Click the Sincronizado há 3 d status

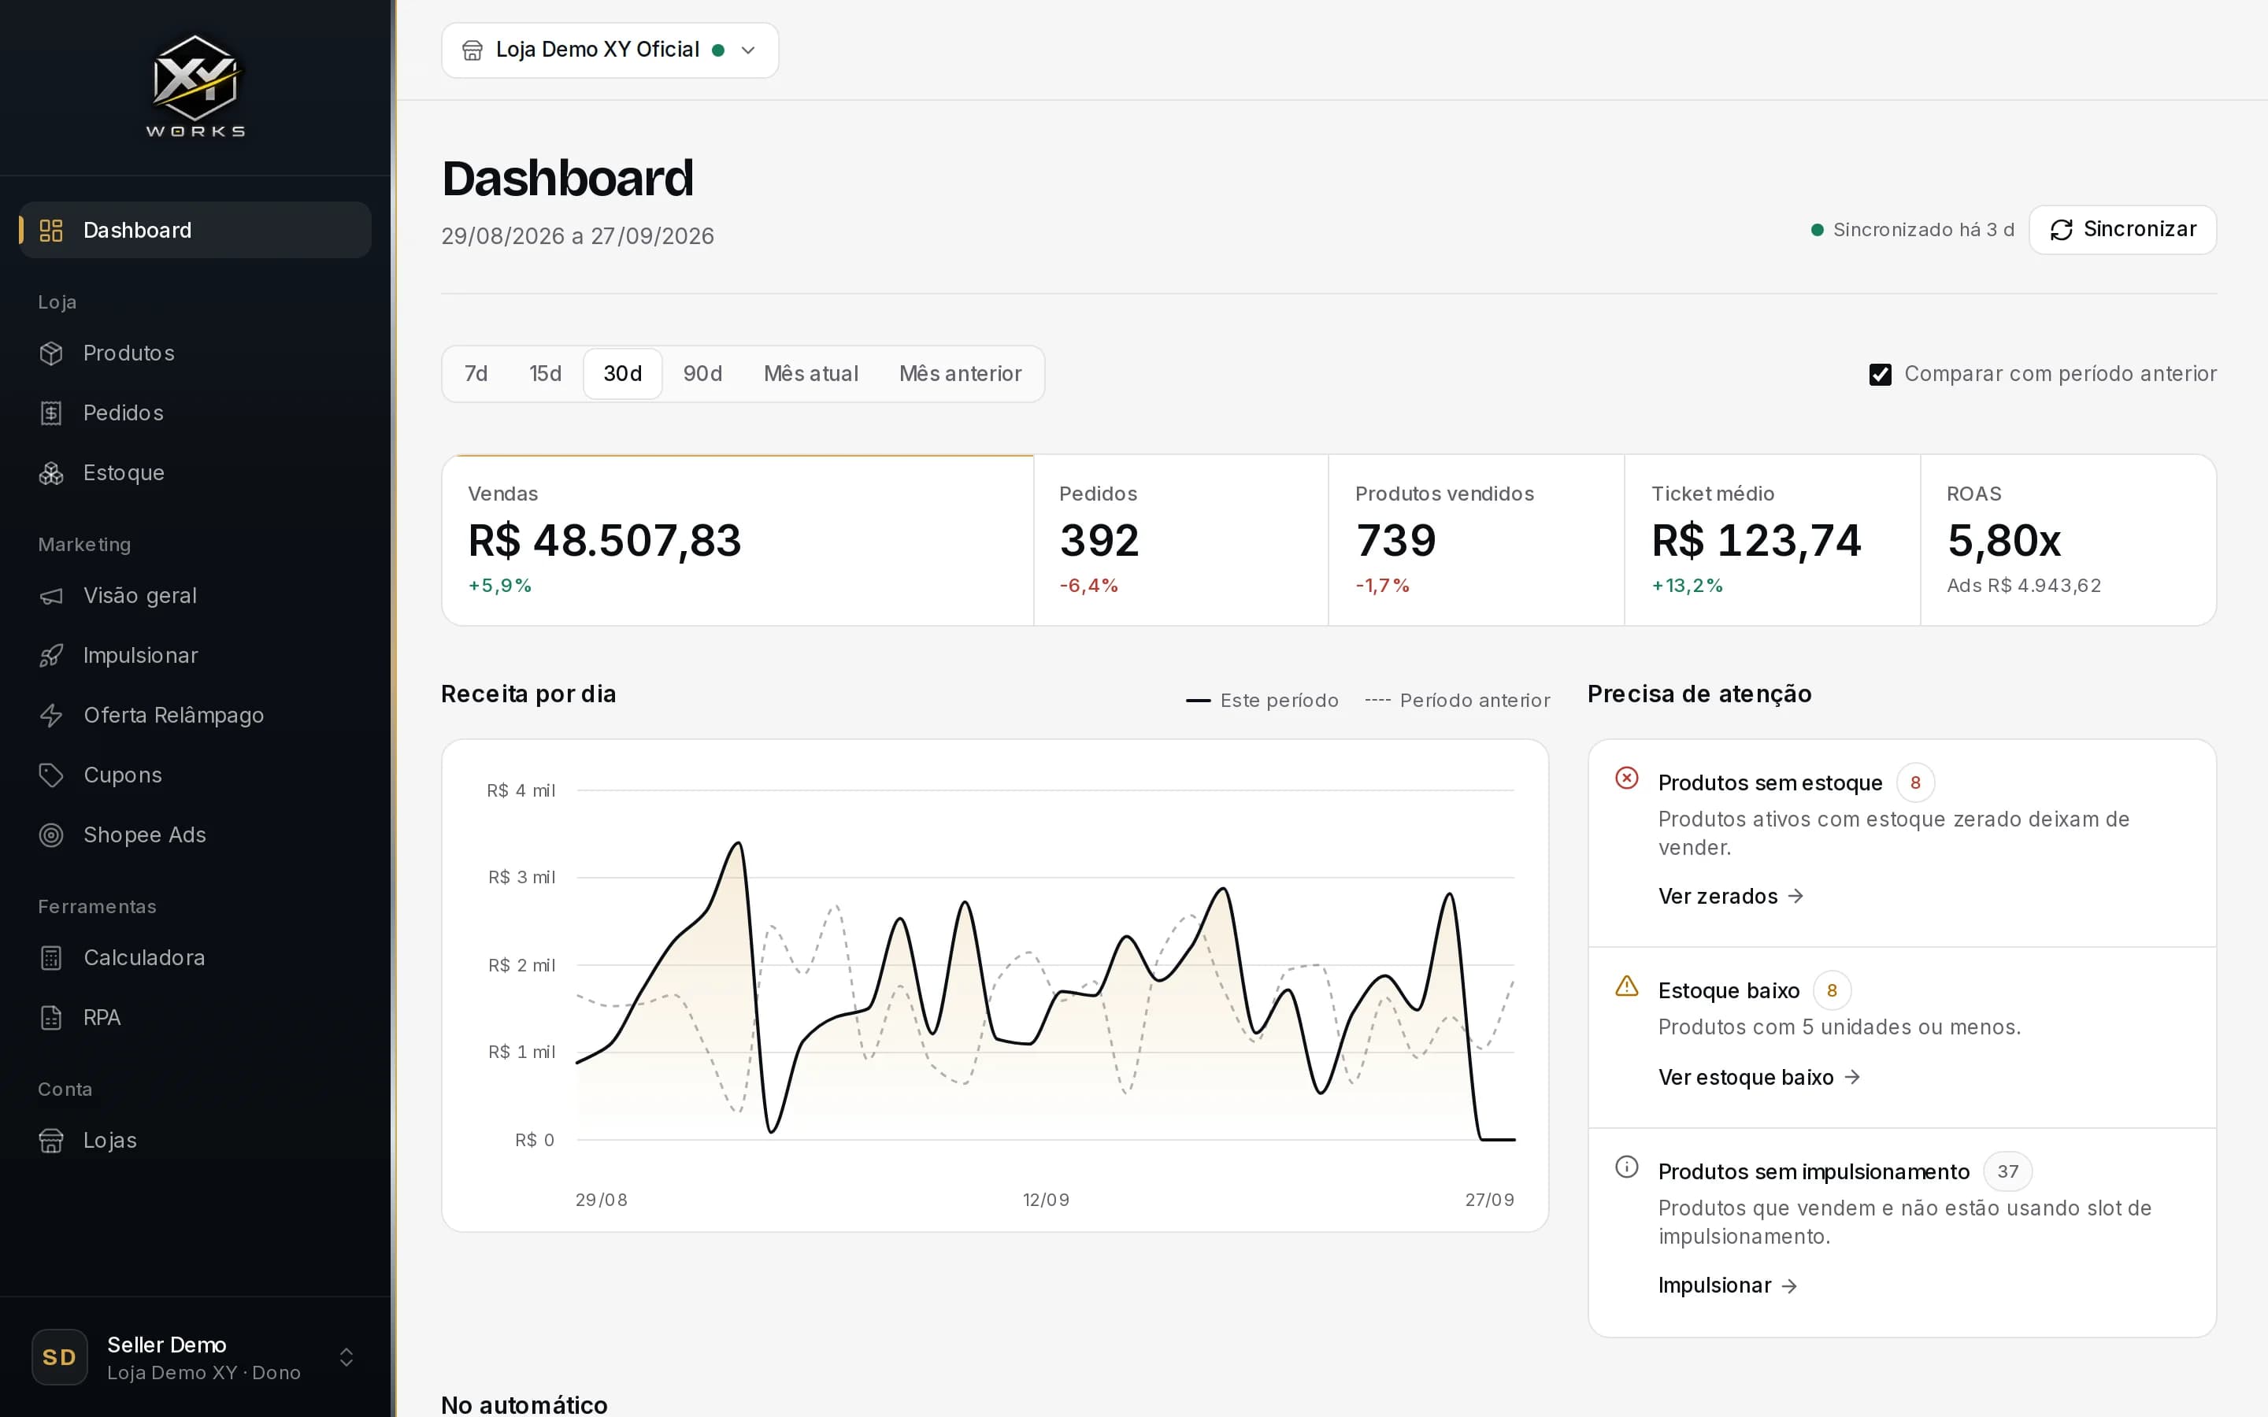click(x=1913, y=230)
